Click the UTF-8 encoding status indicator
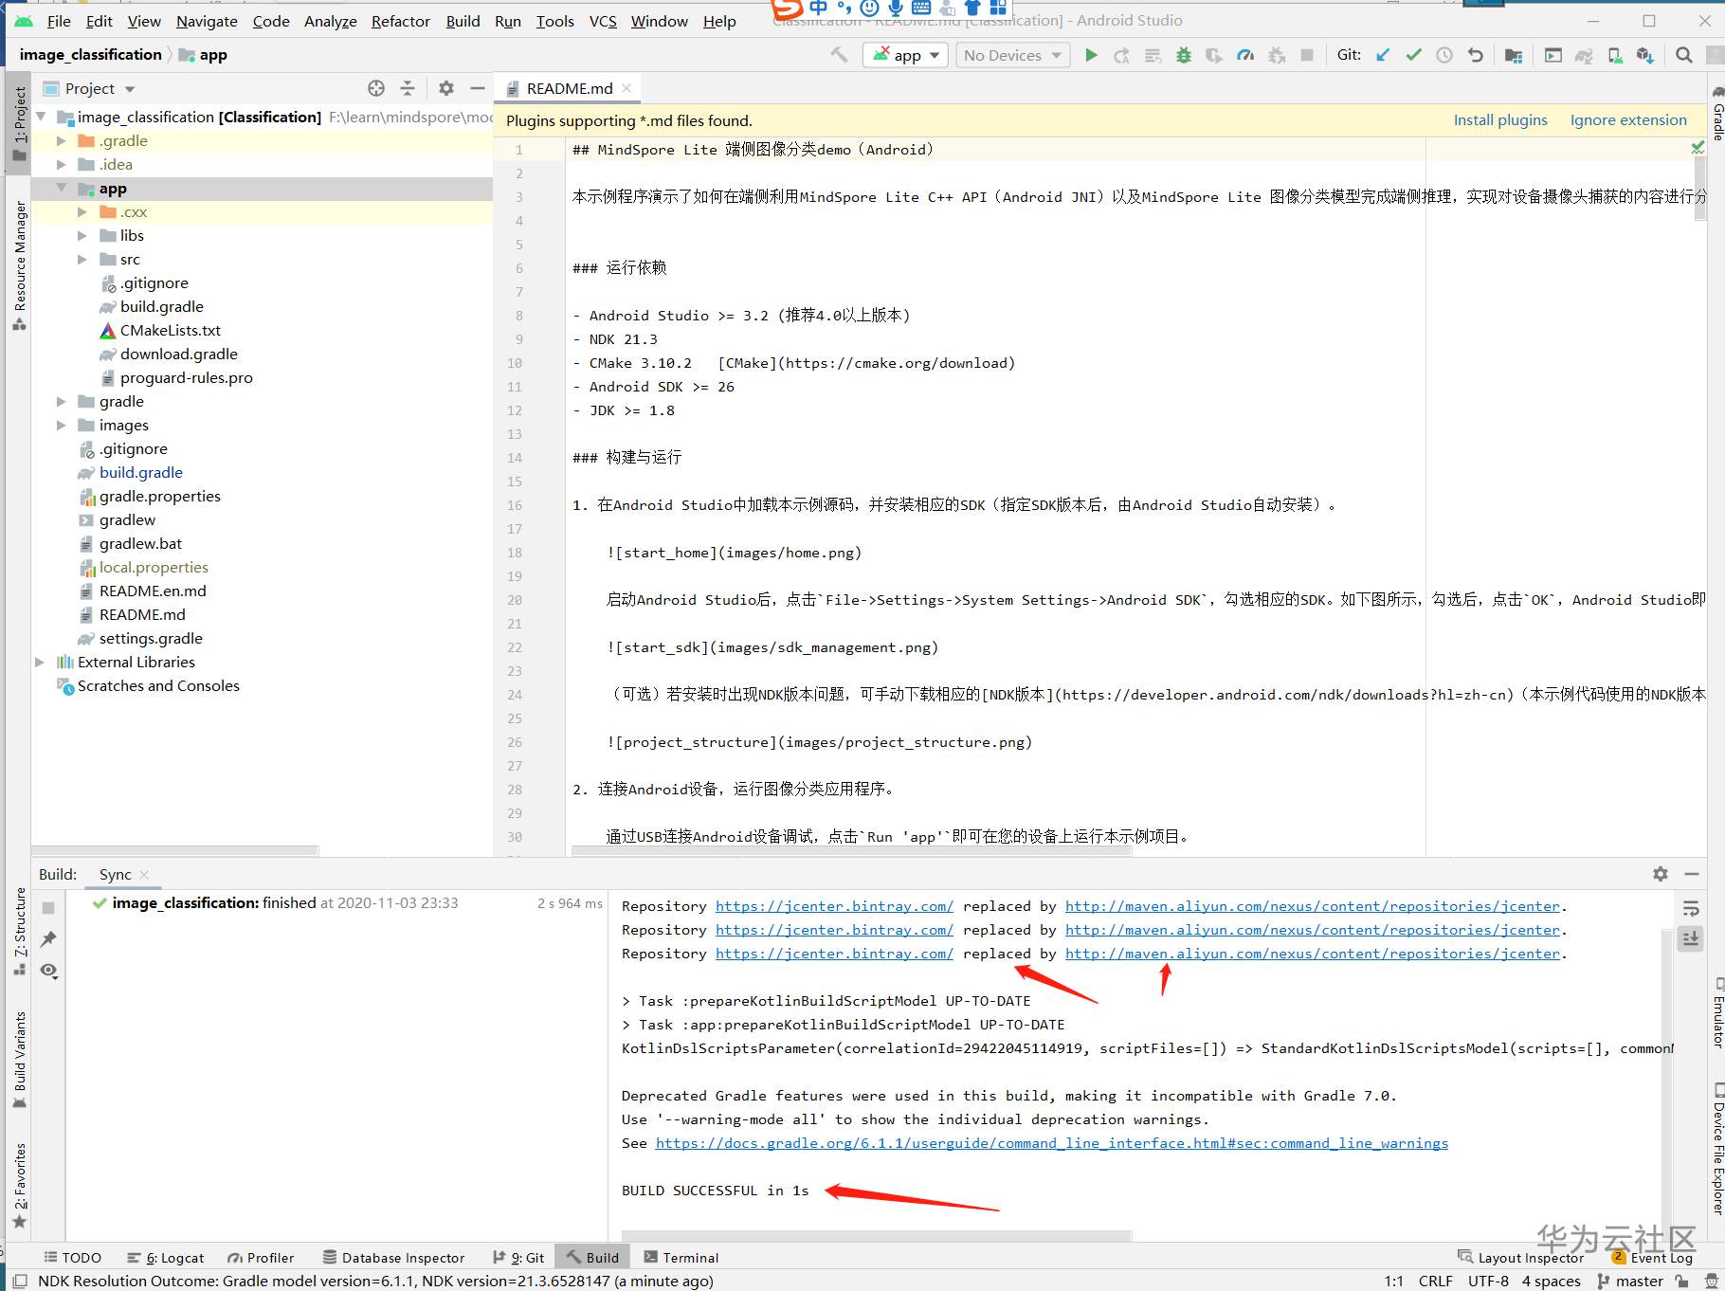 coord(1488,1281)
